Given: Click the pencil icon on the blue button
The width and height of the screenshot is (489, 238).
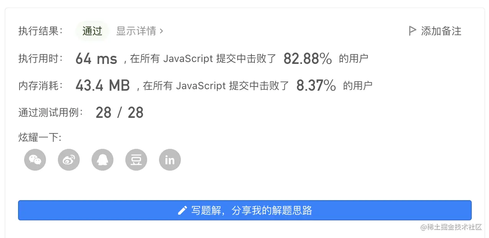Looking at the screenshot, I should point(182,210).
